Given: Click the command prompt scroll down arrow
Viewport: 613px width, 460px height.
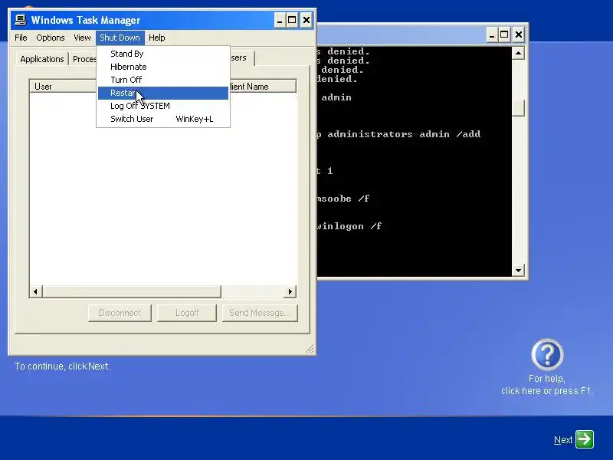Looking at the screenshot, I should click(518, 271).
